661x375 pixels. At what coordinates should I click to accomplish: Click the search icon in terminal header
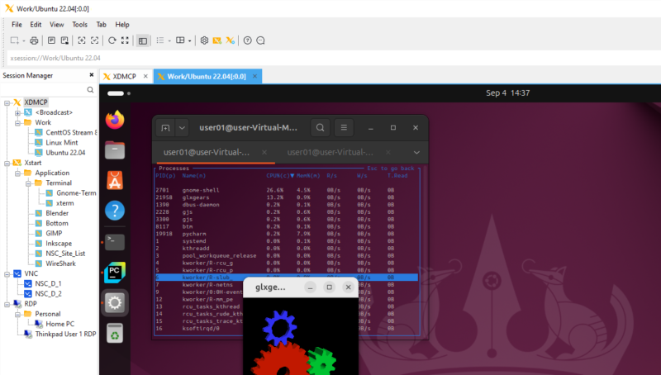tap(320, 127)
